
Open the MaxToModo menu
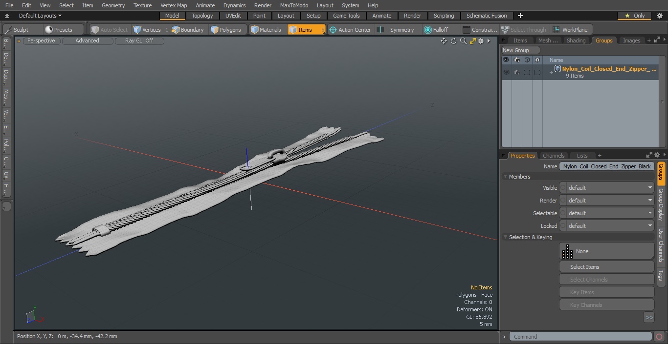[294, 5]
